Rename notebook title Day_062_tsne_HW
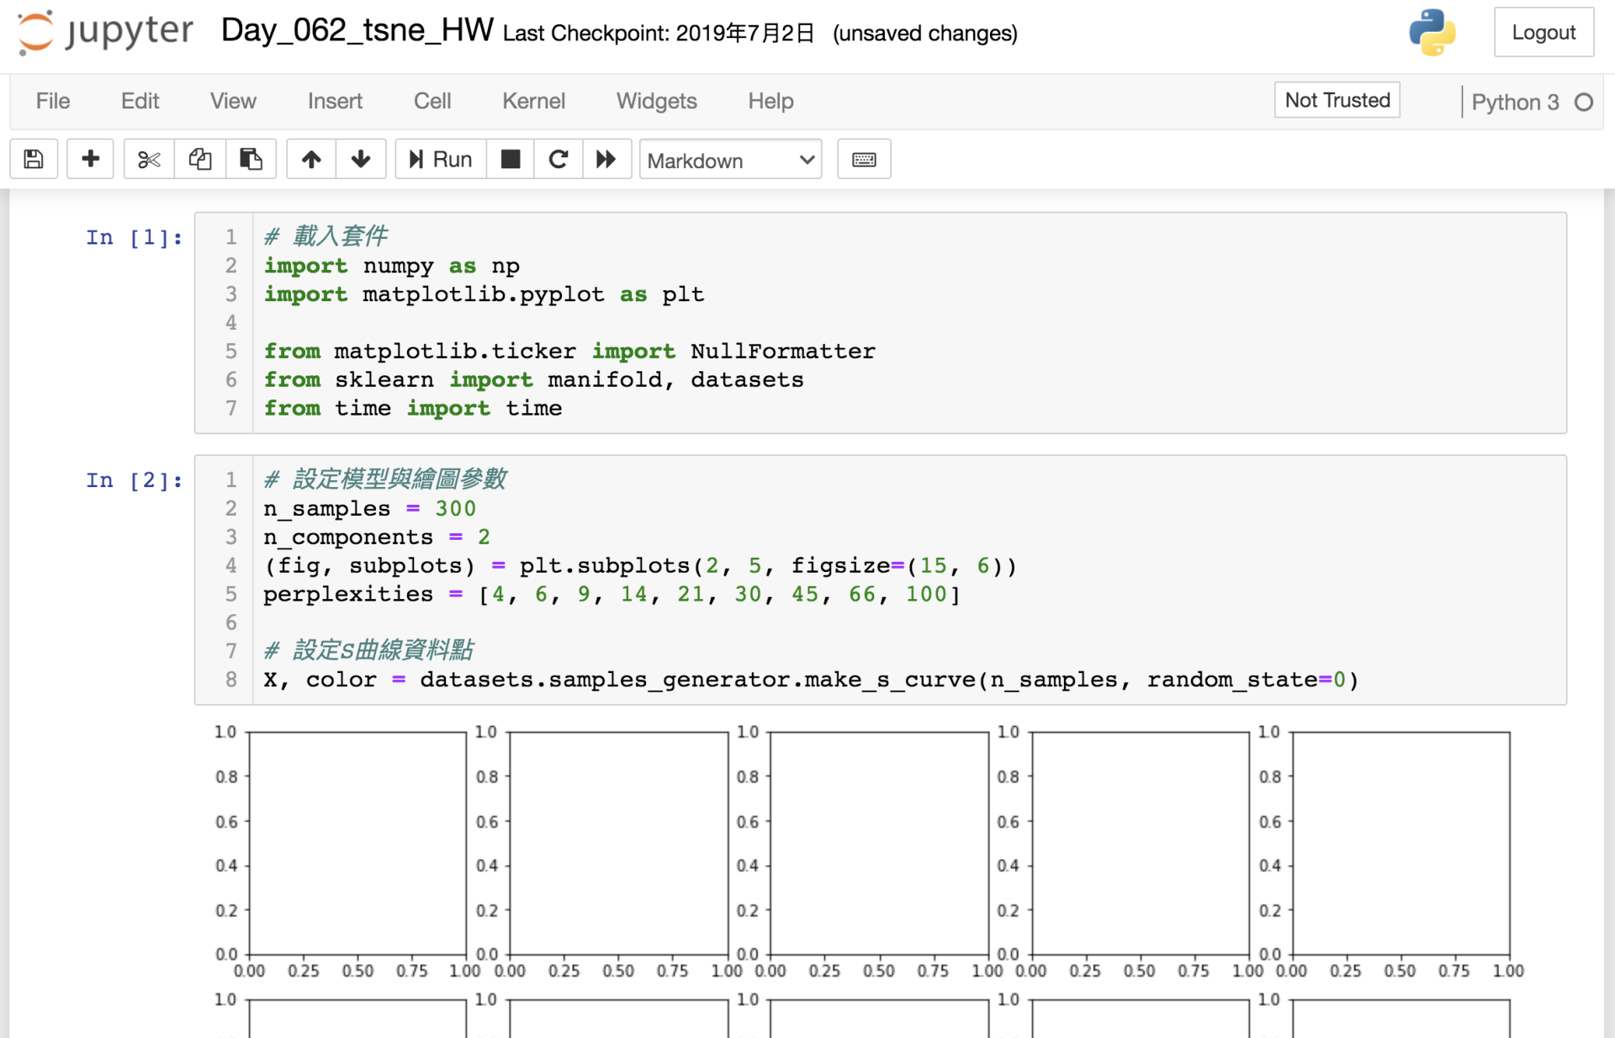1615x1038 pixels. point(357,30)
